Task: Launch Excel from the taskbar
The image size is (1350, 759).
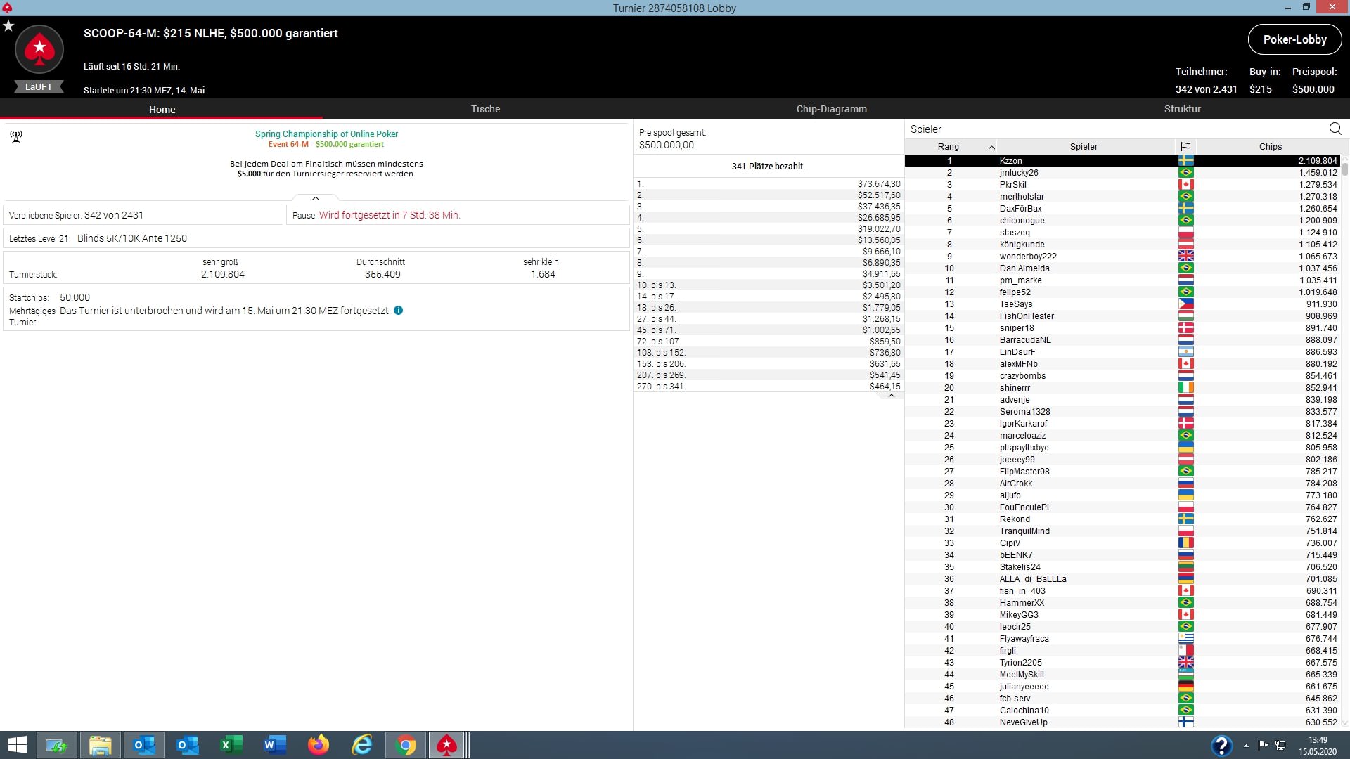Action: [x=231, y=745]
